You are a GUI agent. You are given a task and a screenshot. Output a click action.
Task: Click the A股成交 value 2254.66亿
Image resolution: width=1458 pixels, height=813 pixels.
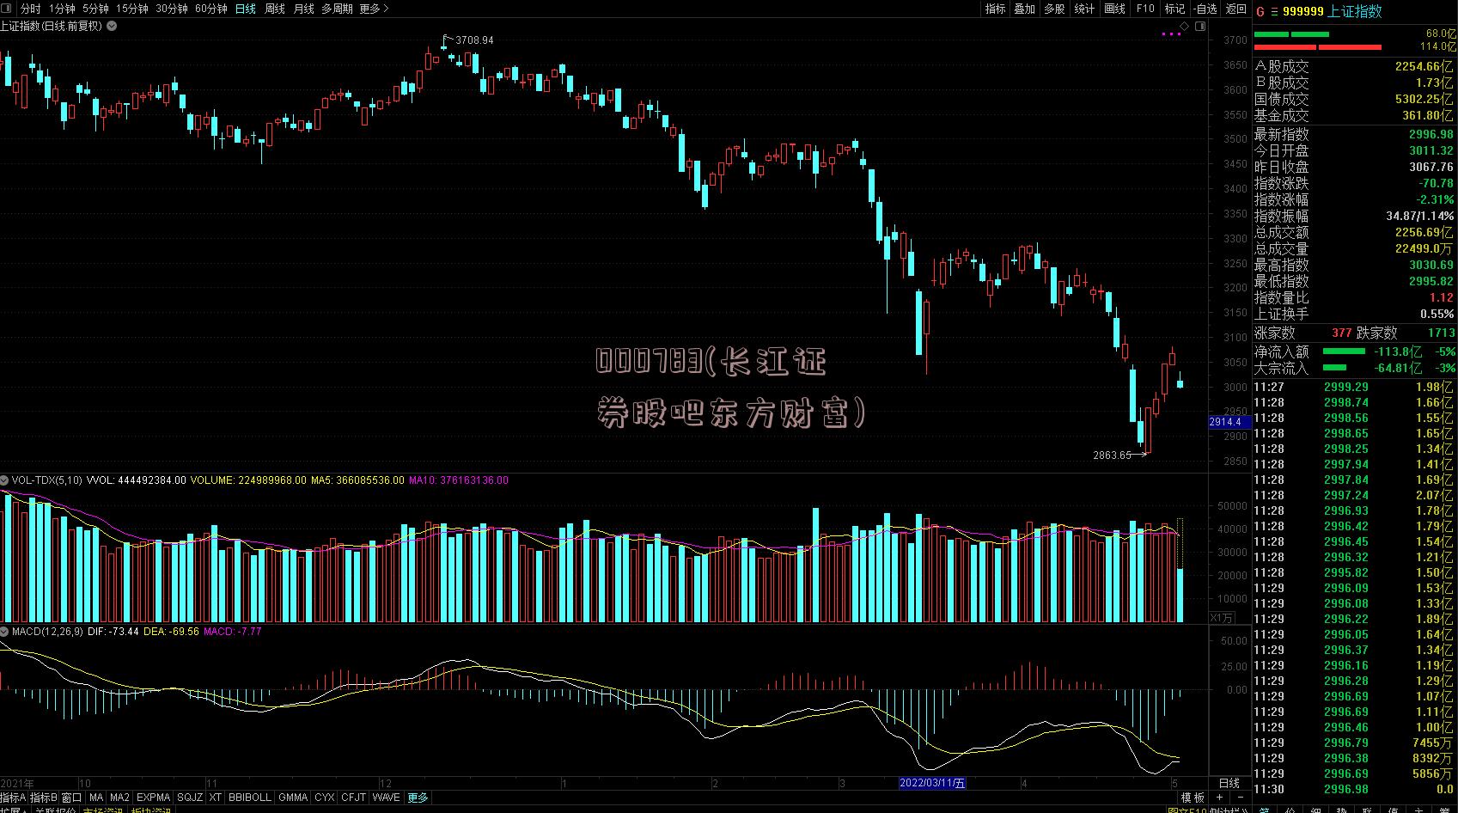1424,66
